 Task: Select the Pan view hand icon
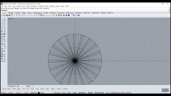point(24,15)
